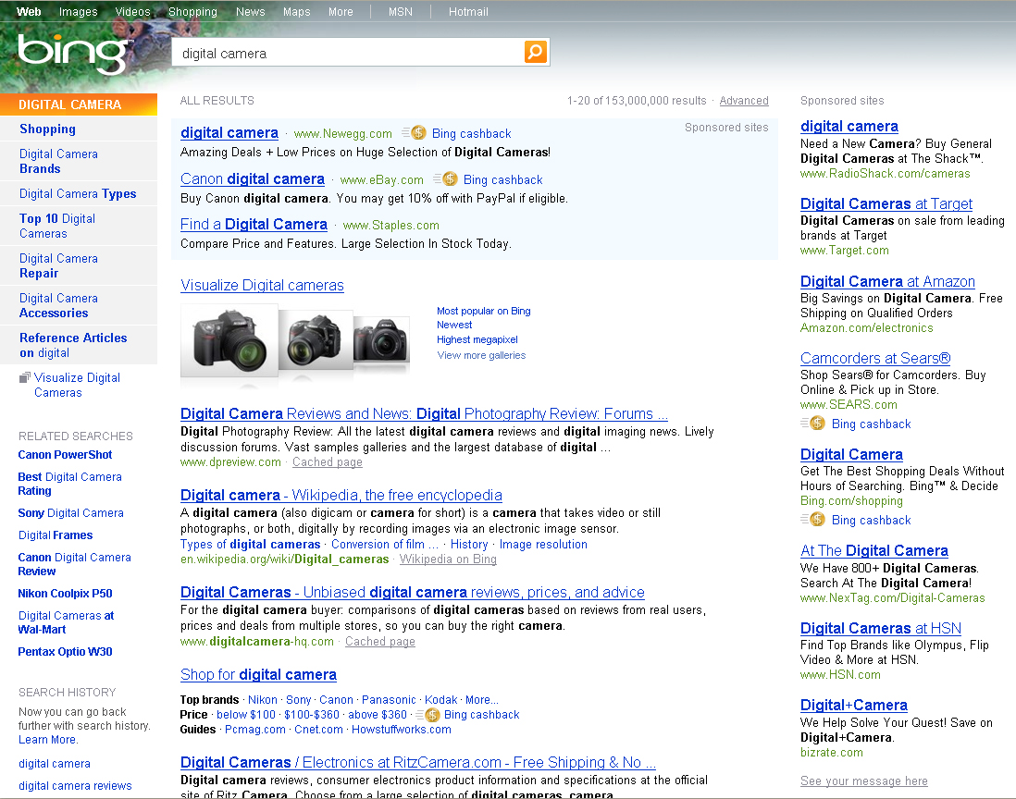1016x799 pixels.
Task: Switch to the Images tab
Action: click(x=78, y=12)
